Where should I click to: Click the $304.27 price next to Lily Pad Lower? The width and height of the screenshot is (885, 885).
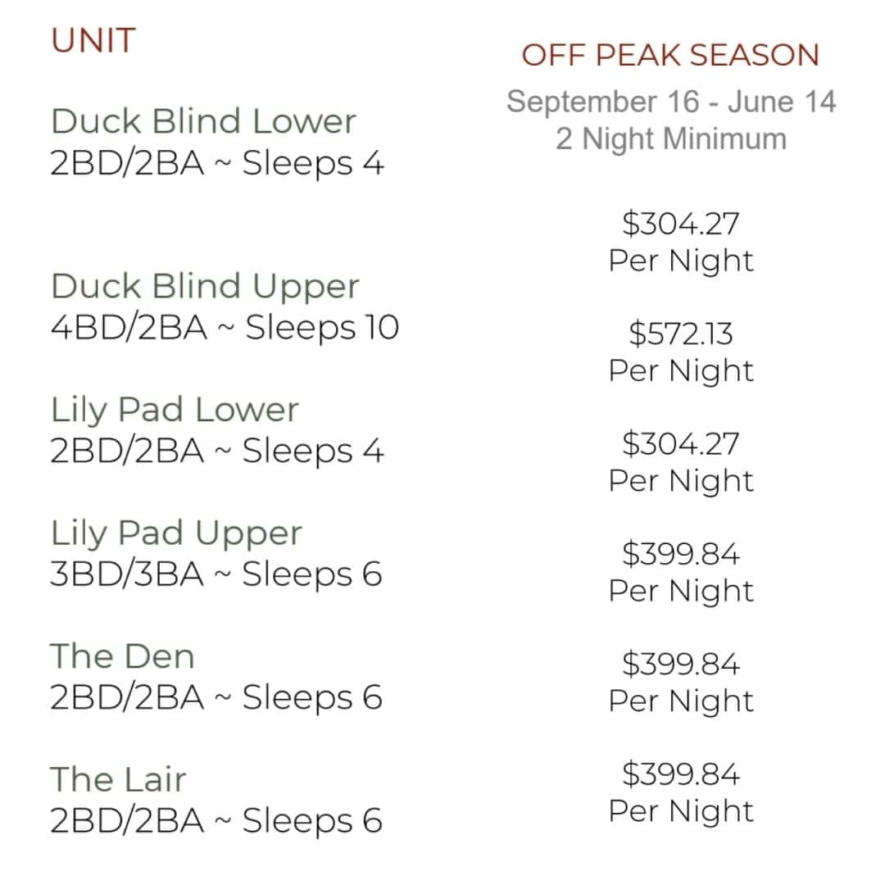click(x=681, y=443)
